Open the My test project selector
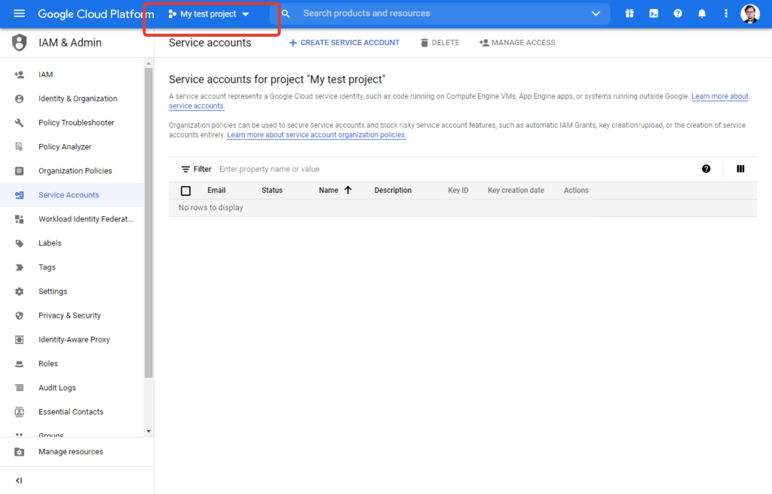The image size is (772, 494). pos(209,14)
